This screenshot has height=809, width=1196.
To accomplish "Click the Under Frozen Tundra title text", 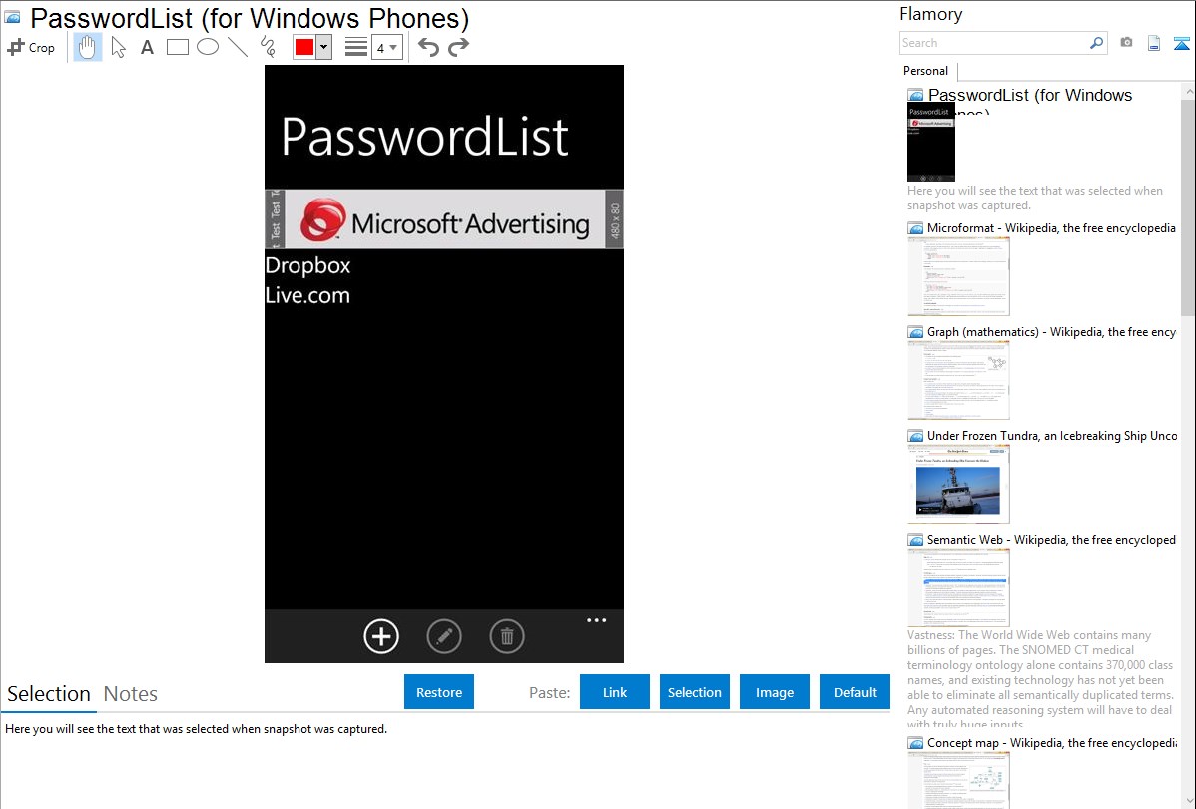I will point(1052,436).
